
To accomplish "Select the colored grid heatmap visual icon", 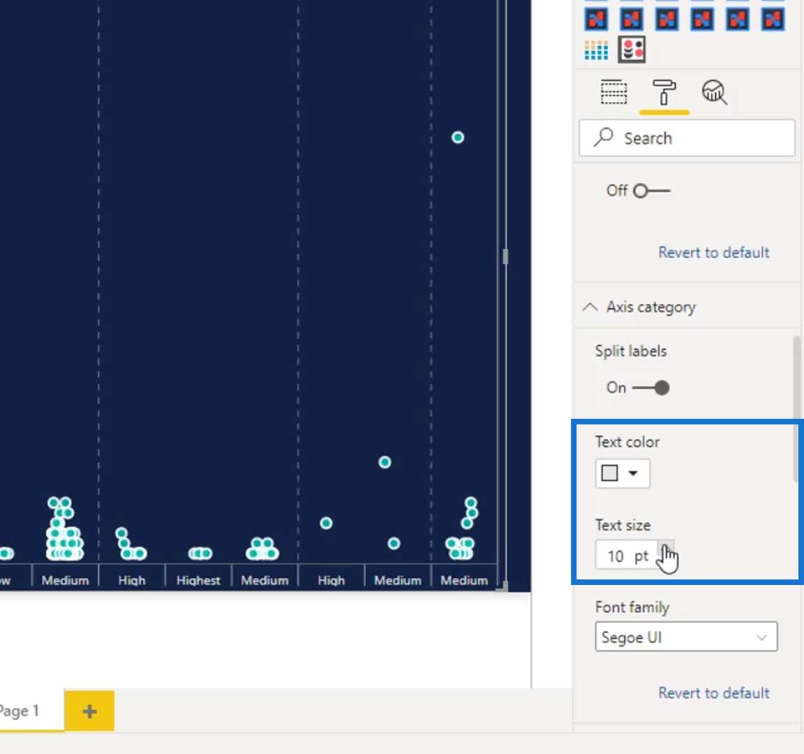I will pyautogui.click(x=596, y=50).
